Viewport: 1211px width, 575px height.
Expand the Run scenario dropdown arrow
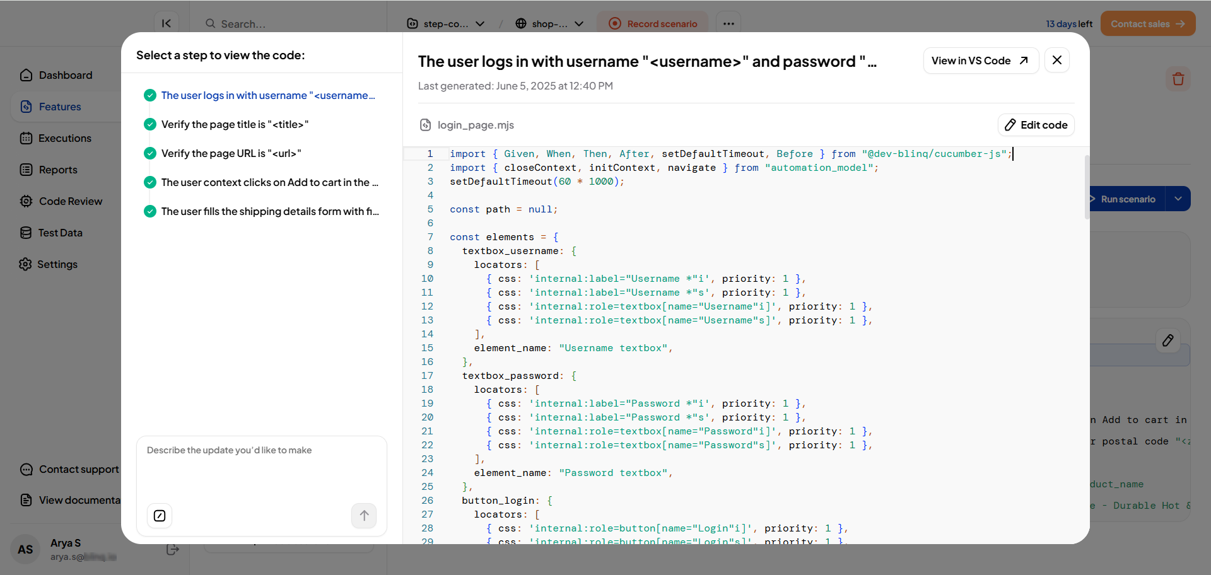(1179, 199)
